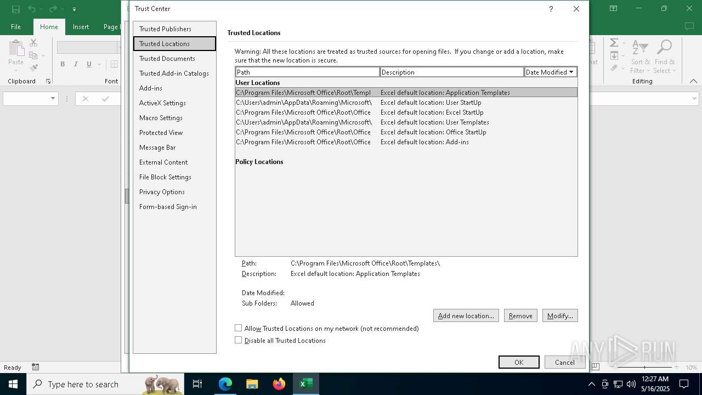Click the Remove button
The width and height of the screenshot is (702, 395).
pyautogui.click(x=520, y=316)
